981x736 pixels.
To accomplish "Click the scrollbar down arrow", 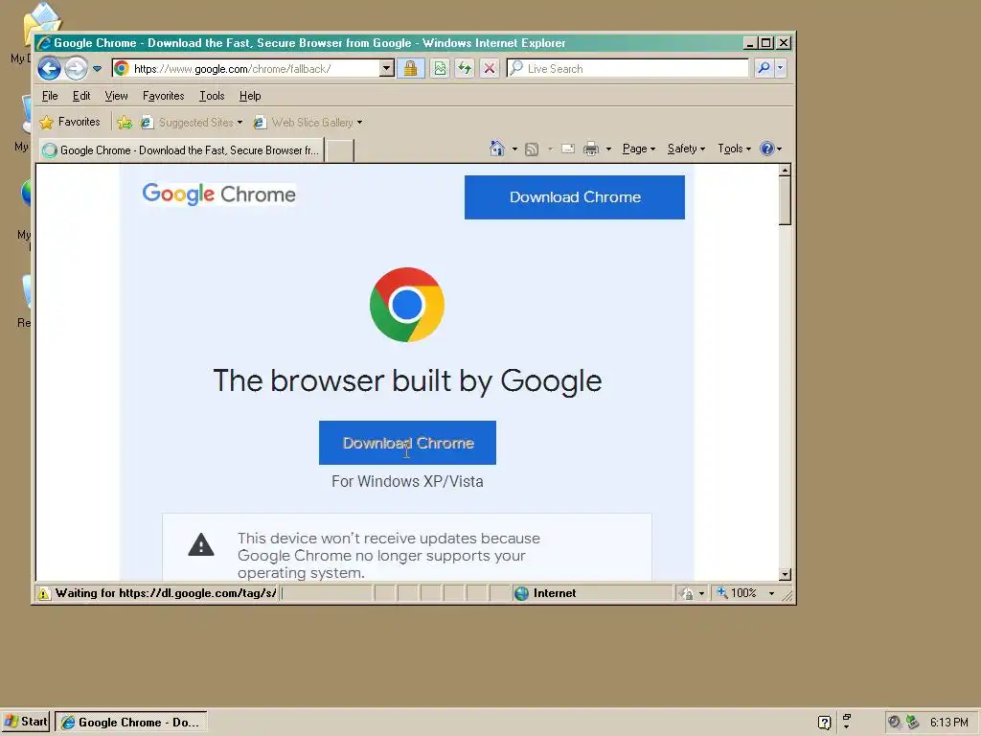I will 786,575.
